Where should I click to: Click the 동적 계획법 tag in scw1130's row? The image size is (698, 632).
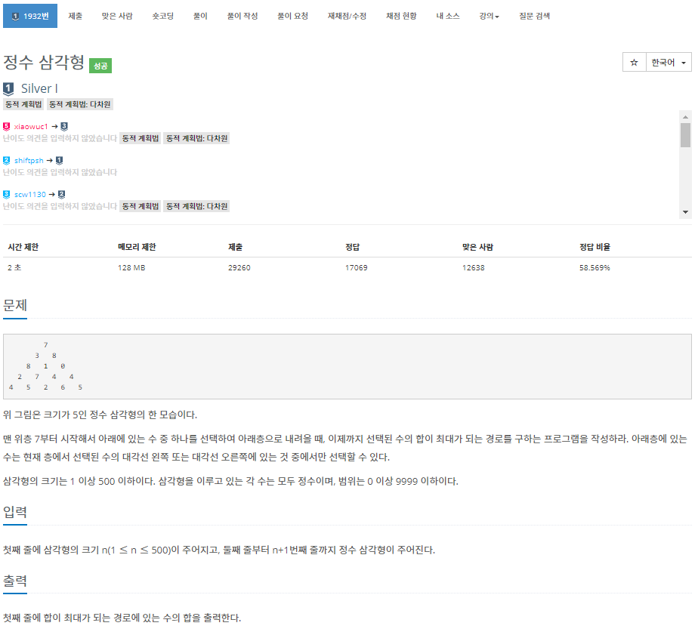pyautogui.click(x=141, y=206)
